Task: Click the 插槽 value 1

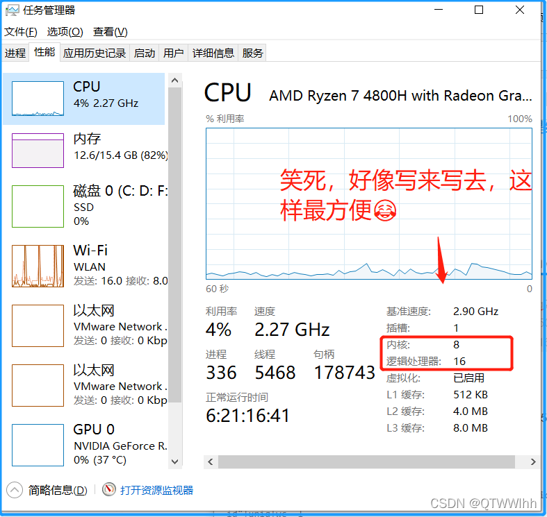Action: pos(456,328)
